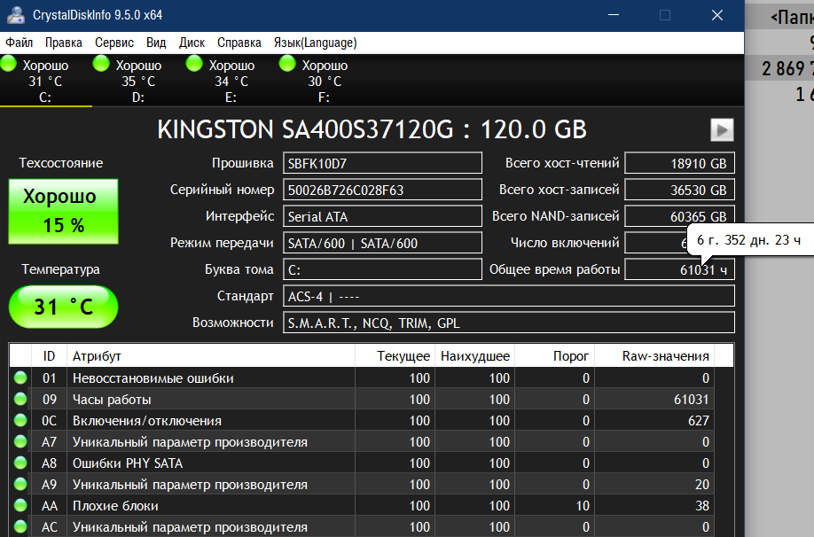
Task: Click green status dot for attribute 0C
Action: [x=20, y=420]
